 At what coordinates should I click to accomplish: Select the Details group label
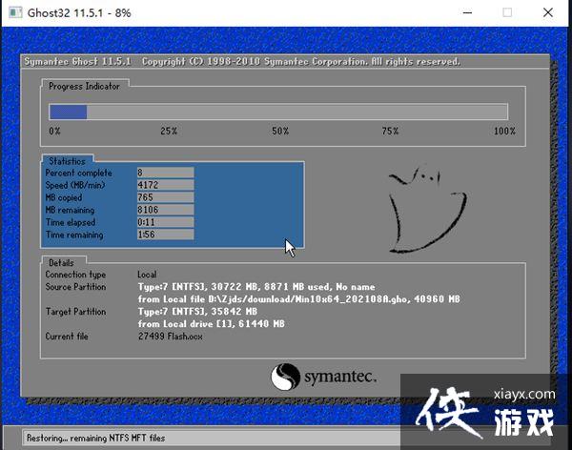[x=61, y=262]
